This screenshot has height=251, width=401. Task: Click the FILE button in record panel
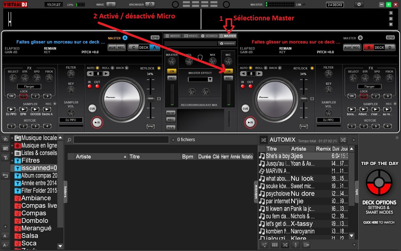[x=171, y=128]
